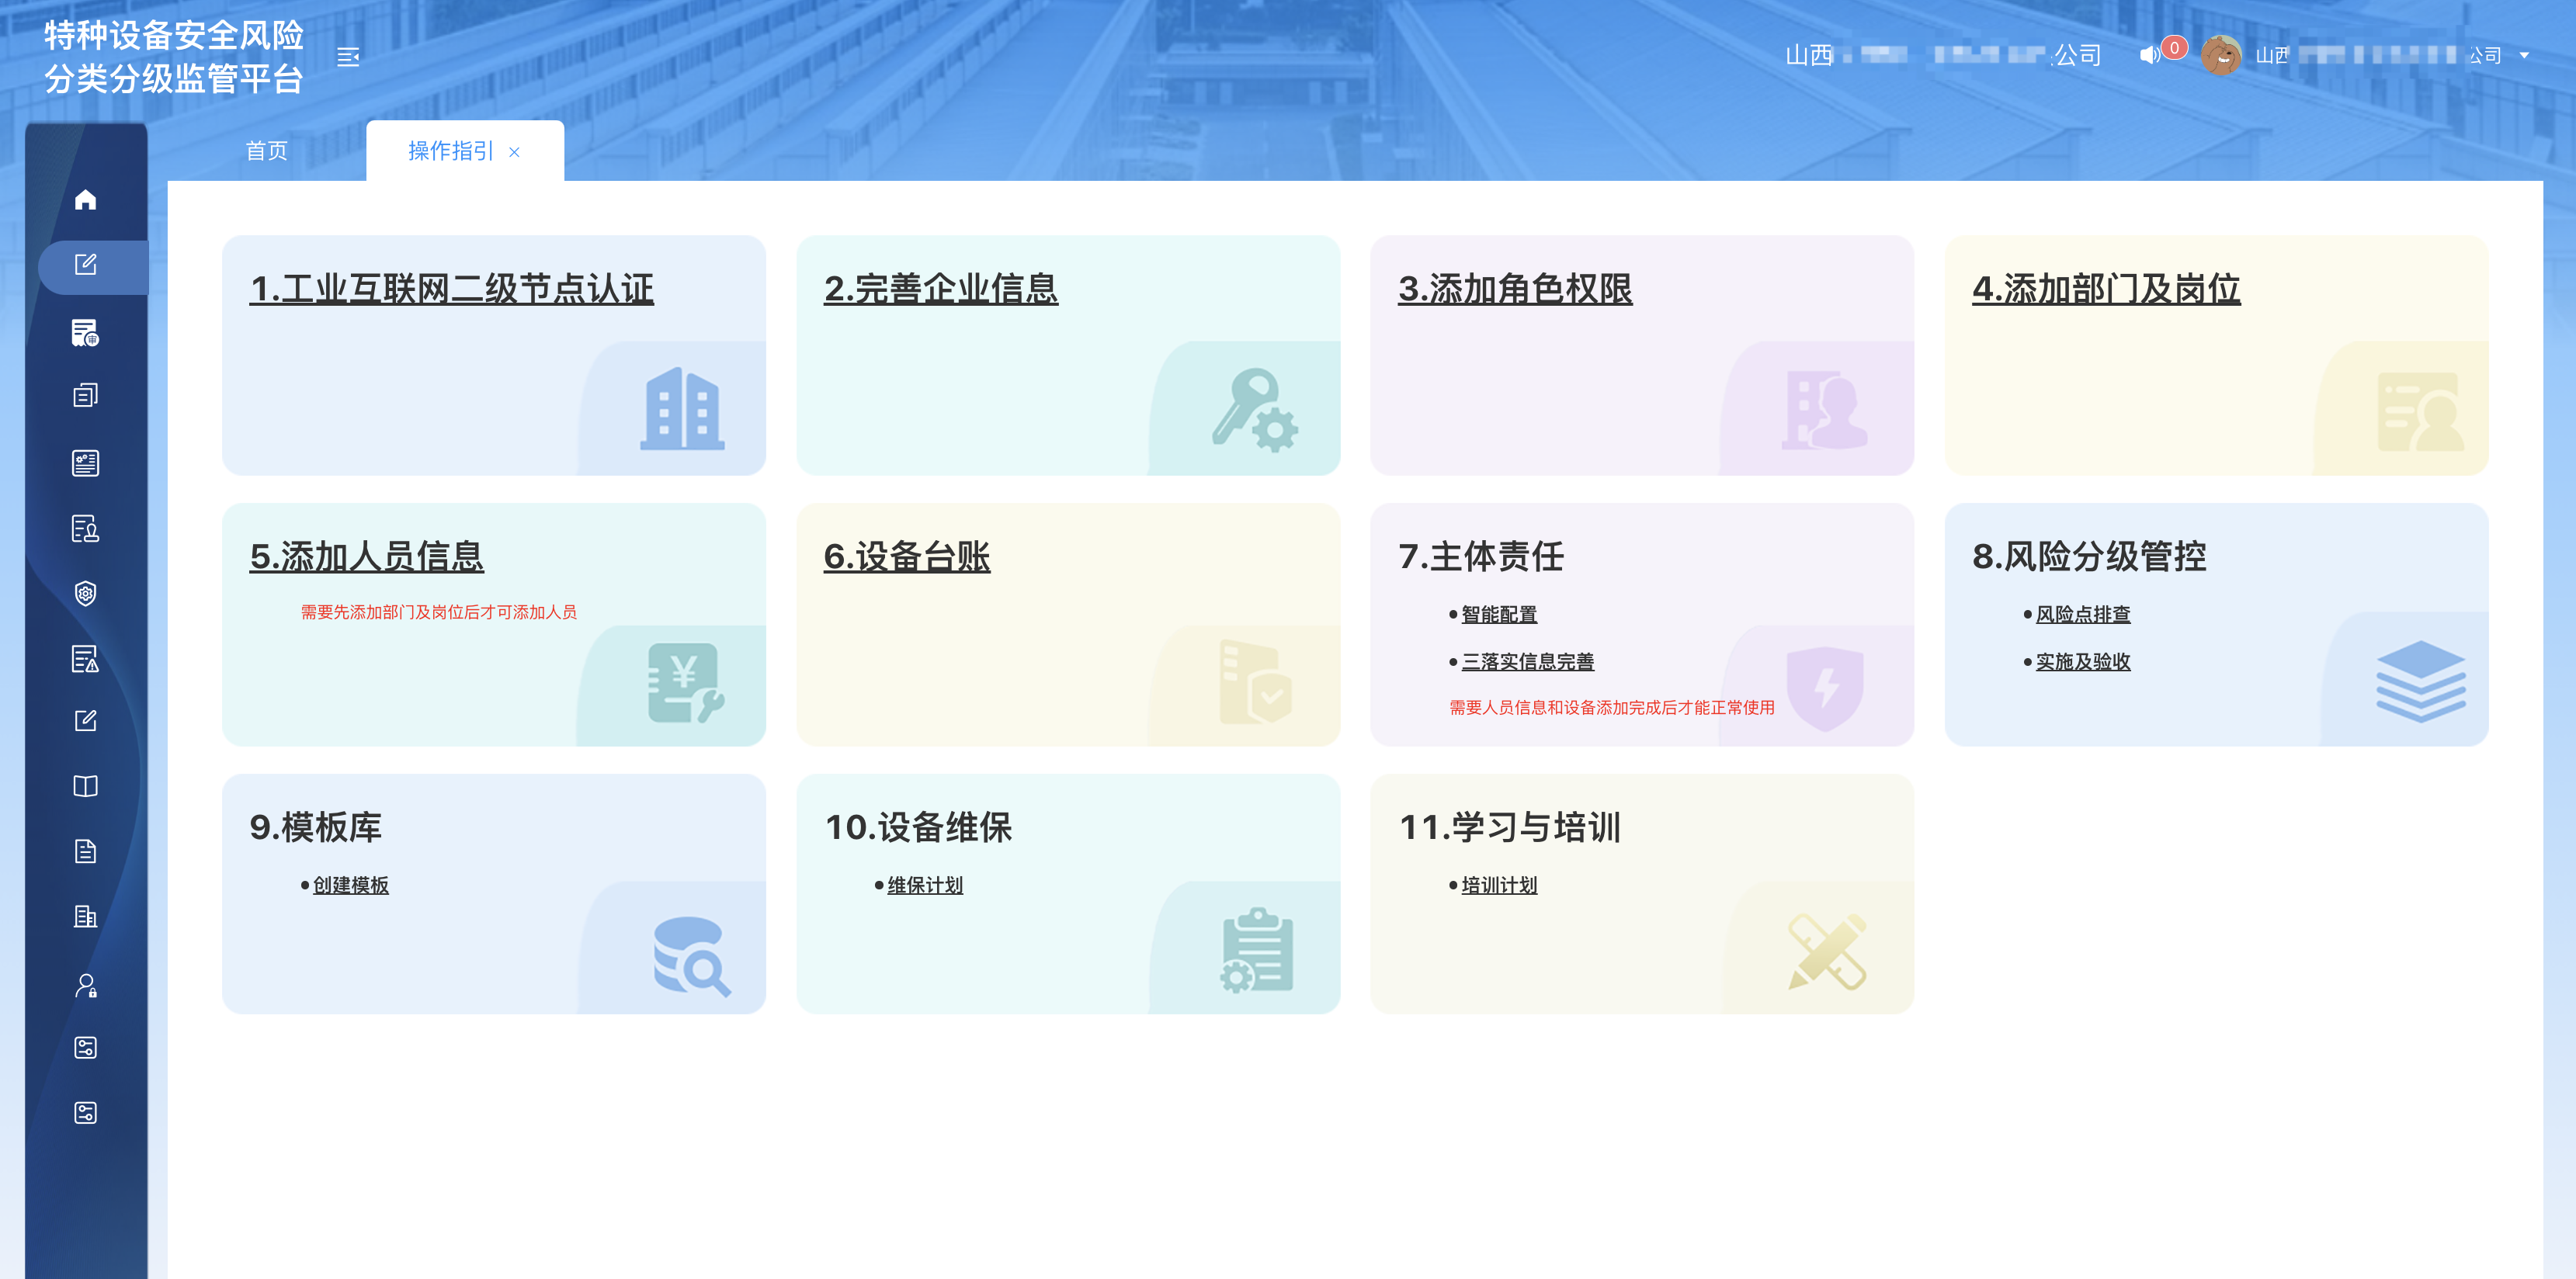2576x1279 pixels.
Task: Click the user avatar picture
Action: click(x=2221, y=56)
